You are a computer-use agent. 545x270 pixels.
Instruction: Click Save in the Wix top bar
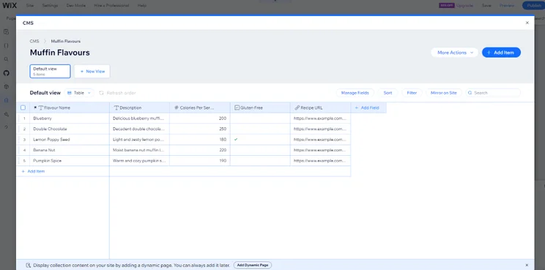click(486, 6)
